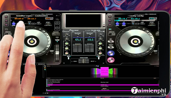Toggle the left BPM switch above crossfader

pyautogui.click(x=68, y=58)
